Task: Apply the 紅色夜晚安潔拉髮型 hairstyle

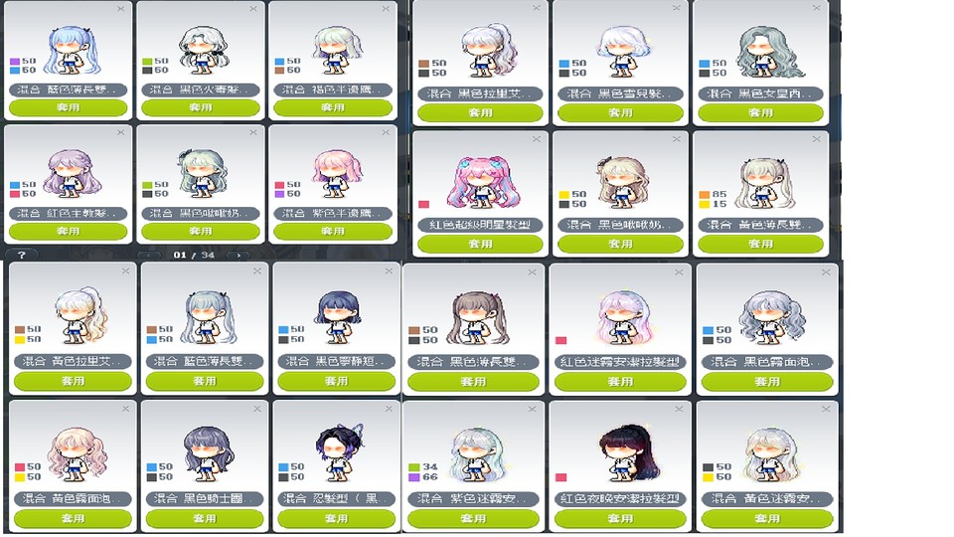Action: pyautogui.click(x=620, y=519)
